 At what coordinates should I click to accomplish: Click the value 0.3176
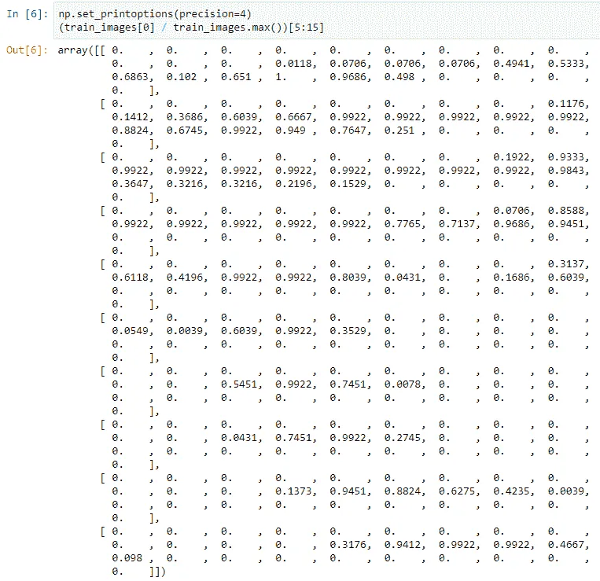[348, 545]
